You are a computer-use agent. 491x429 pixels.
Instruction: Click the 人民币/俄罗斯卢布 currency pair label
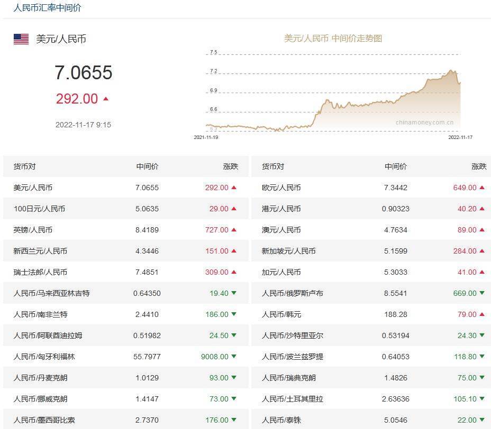click(292, 293)
